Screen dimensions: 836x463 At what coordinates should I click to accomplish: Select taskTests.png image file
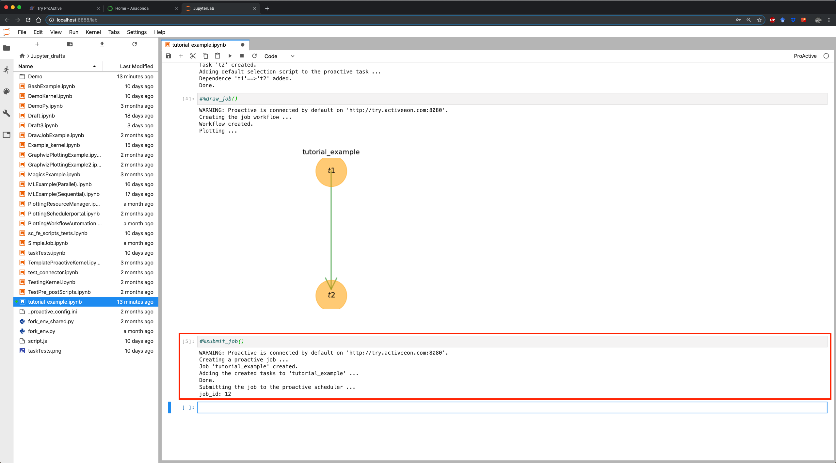pos(86,351)
